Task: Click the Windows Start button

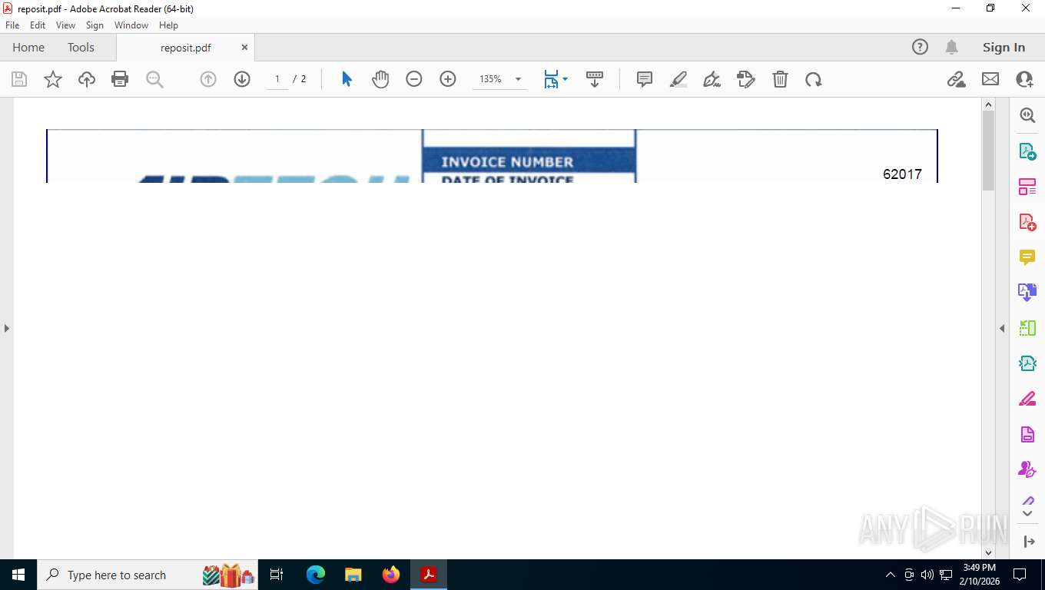Action: coord(18,575)
